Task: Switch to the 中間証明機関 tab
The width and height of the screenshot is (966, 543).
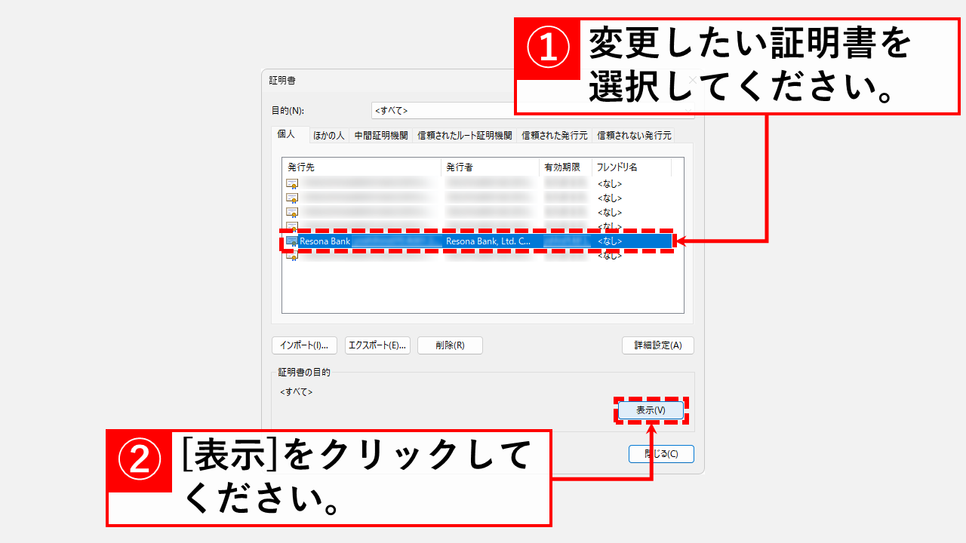Action: [x=383, y=134]
